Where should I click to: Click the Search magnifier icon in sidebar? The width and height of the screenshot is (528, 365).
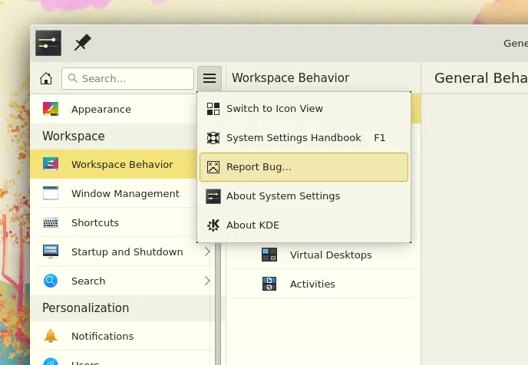pos(51,281)
